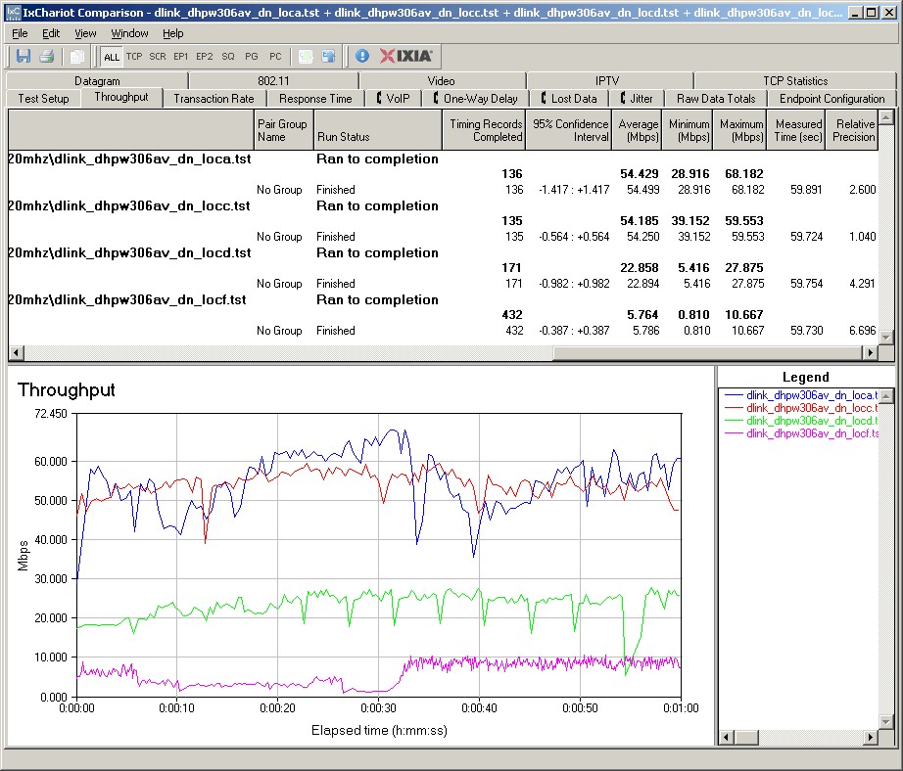Viewport: 903px width, 771px height.
Task: Click the Pair Group Name column header
Action: pyautogui.click(x=283, y=130)
